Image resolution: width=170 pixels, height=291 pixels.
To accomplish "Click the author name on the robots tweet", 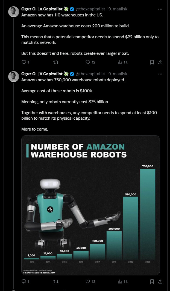I will pos(42,74).
